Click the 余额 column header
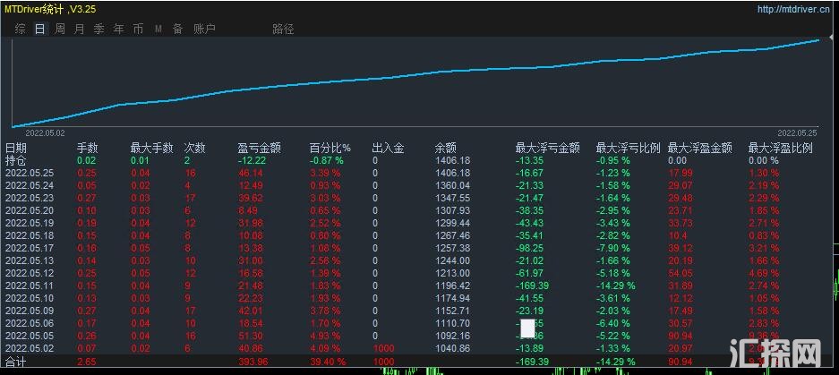The image size is (839, 375). tap(445, 148)
